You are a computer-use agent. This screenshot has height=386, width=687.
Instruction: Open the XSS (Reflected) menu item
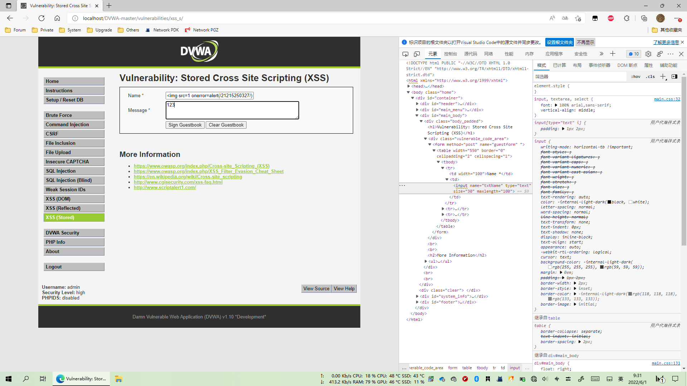(74, 208)
